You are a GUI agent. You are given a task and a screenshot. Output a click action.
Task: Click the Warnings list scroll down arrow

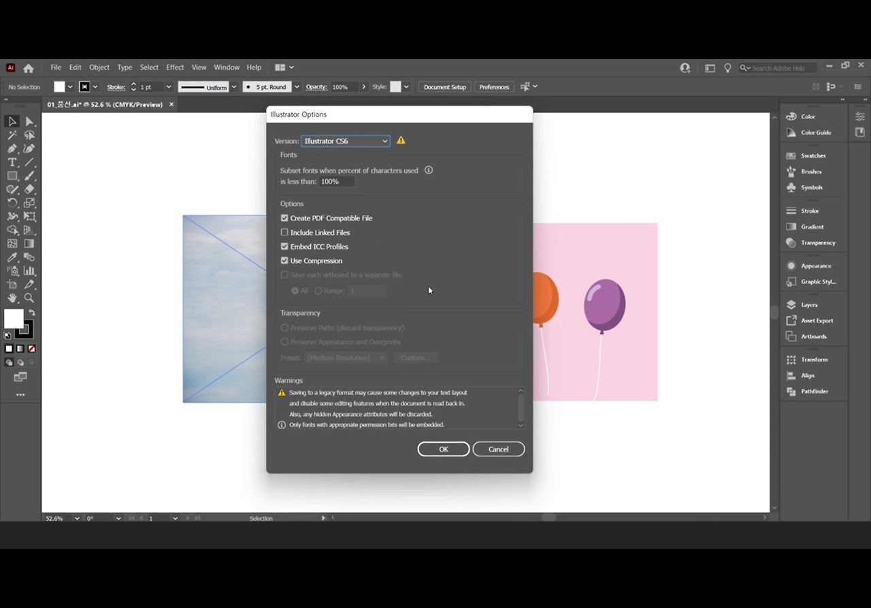521,426
